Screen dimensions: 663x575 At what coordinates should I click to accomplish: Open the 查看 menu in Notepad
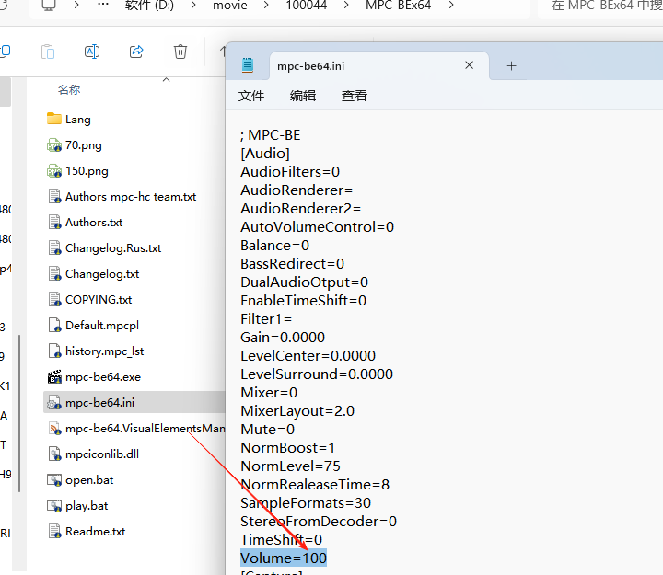coord(355,96)
